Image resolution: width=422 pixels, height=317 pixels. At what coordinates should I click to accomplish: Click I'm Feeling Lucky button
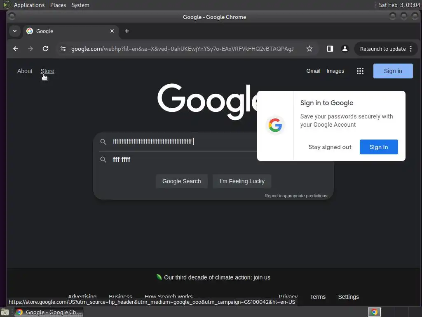click(x=242, y=181)
